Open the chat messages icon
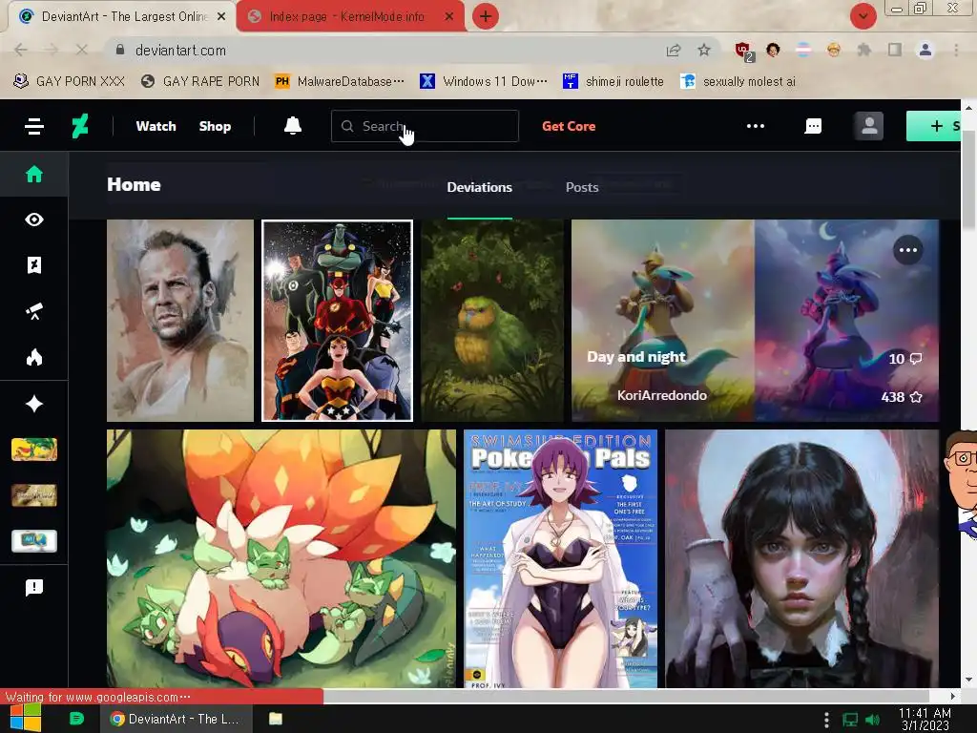This screenshot has width=977, height=733. tap(813, 127)
